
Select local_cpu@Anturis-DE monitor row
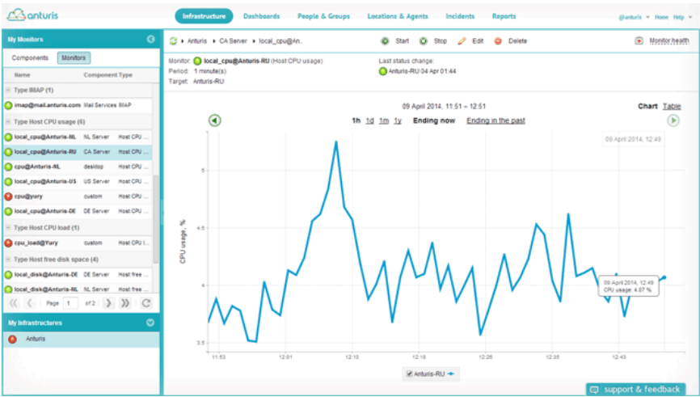pos(78,211)
